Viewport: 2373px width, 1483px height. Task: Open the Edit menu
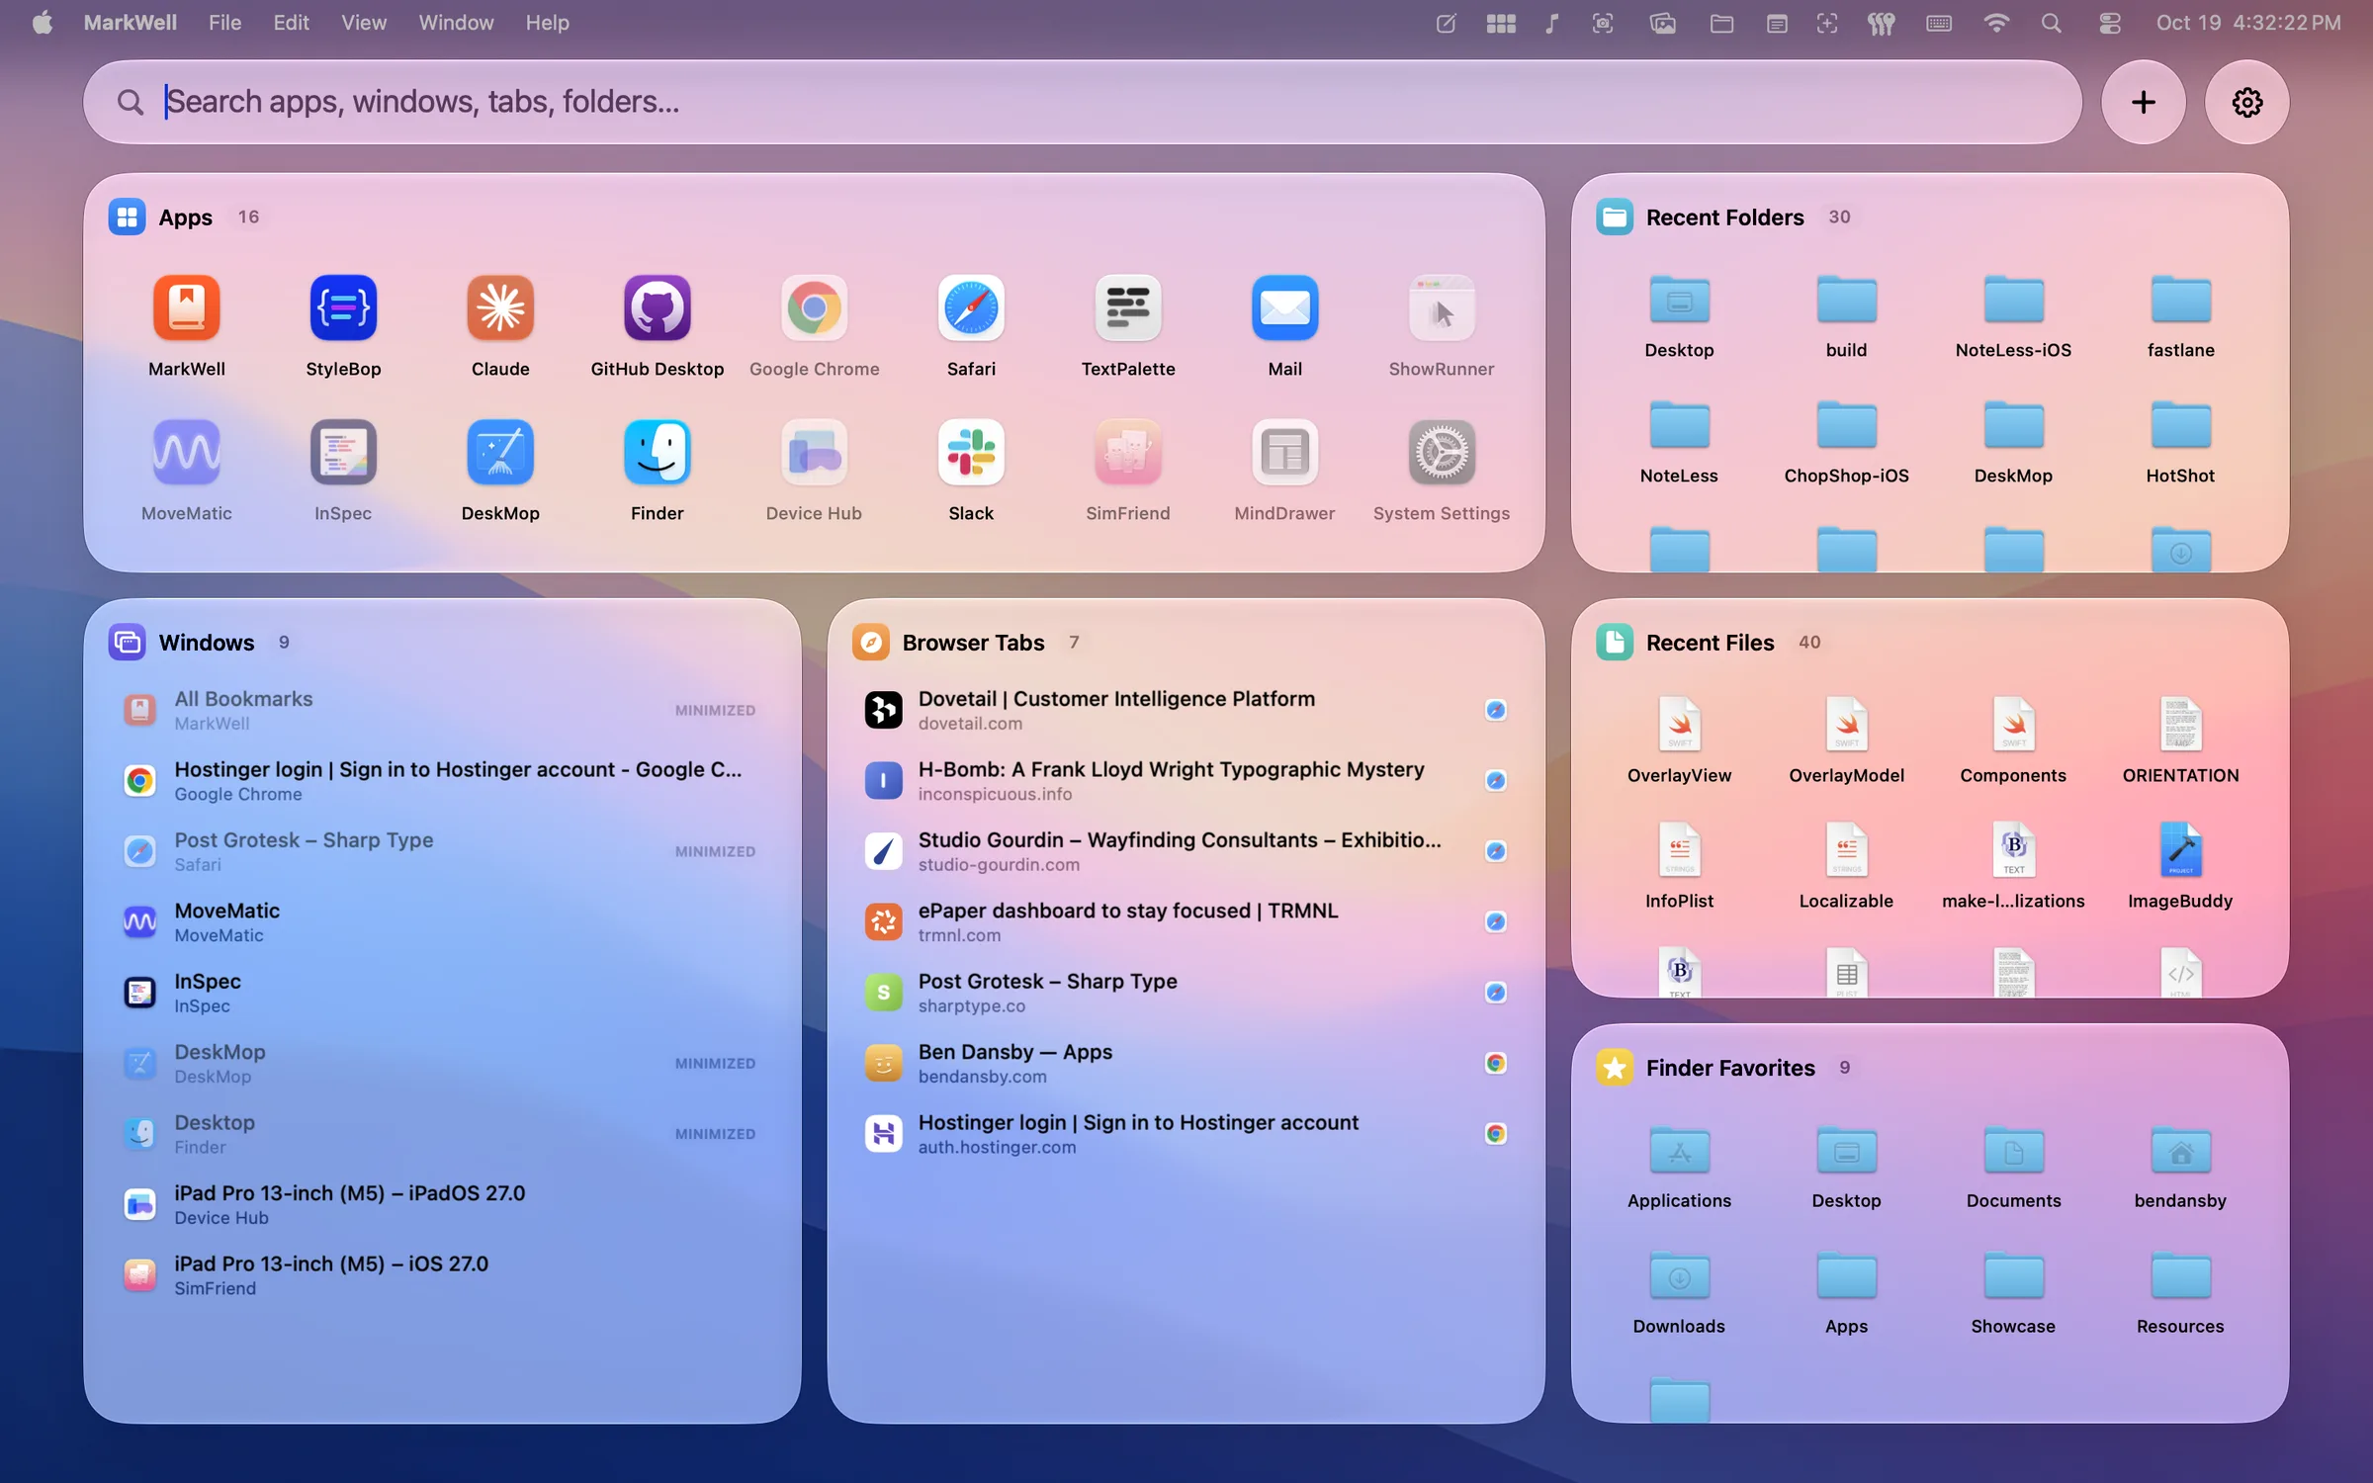[291, 22]
